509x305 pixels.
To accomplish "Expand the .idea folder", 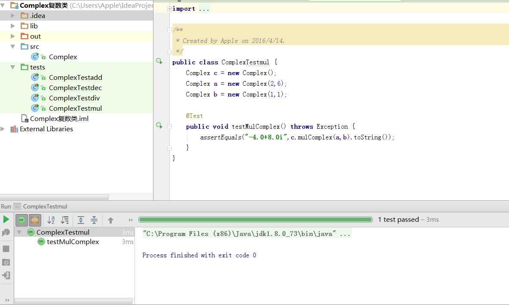I will point(13,15).
